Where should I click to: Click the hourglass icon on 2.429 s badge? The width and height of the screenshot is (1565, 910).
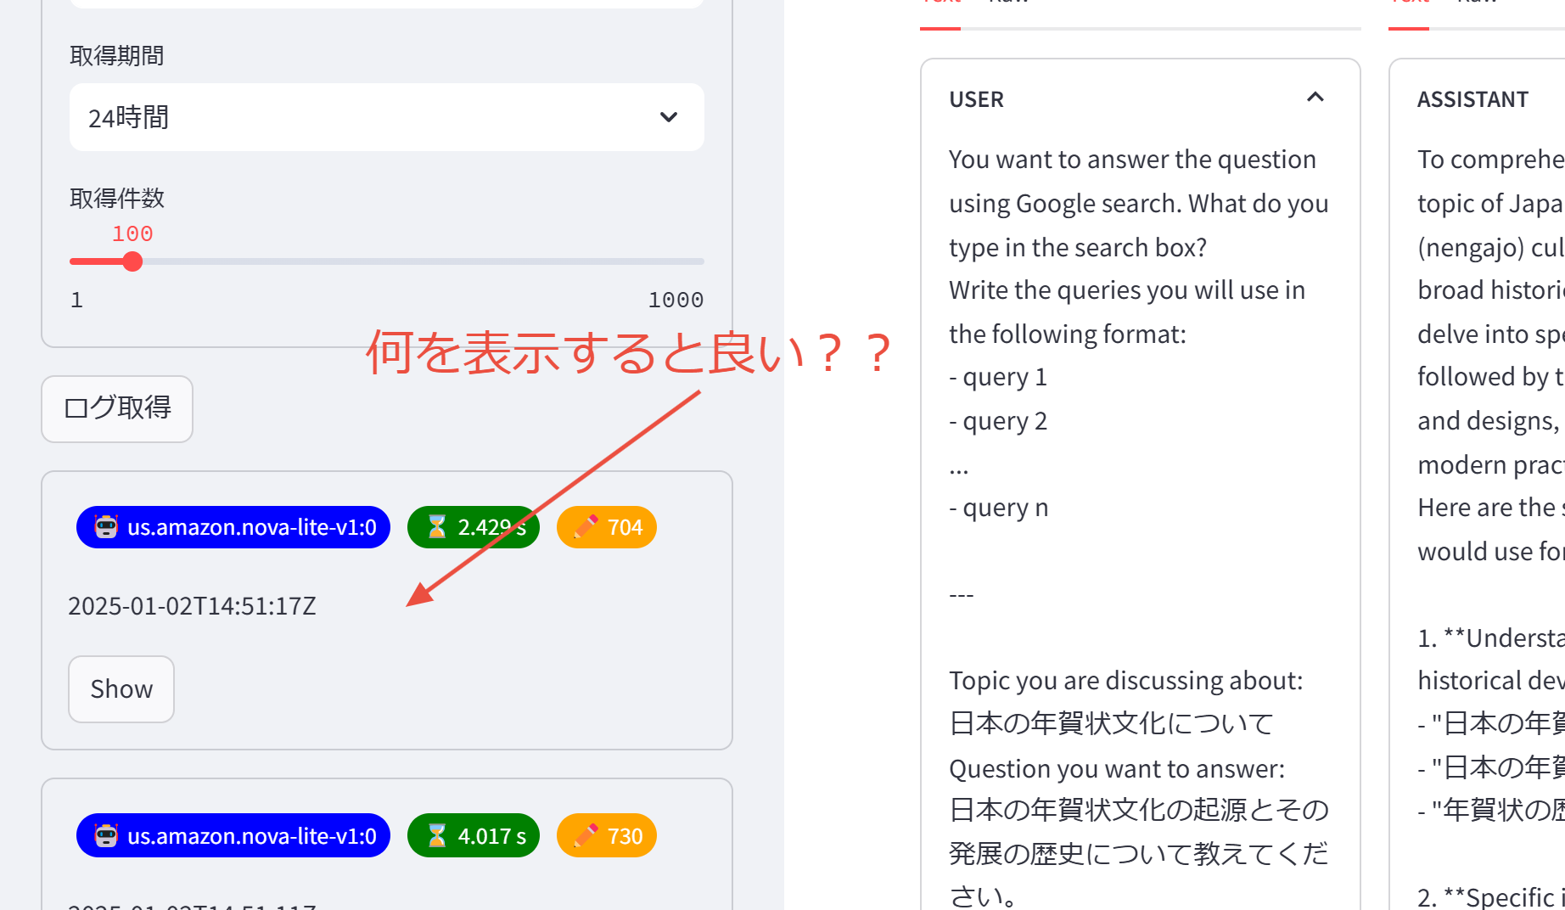(436, 527)
